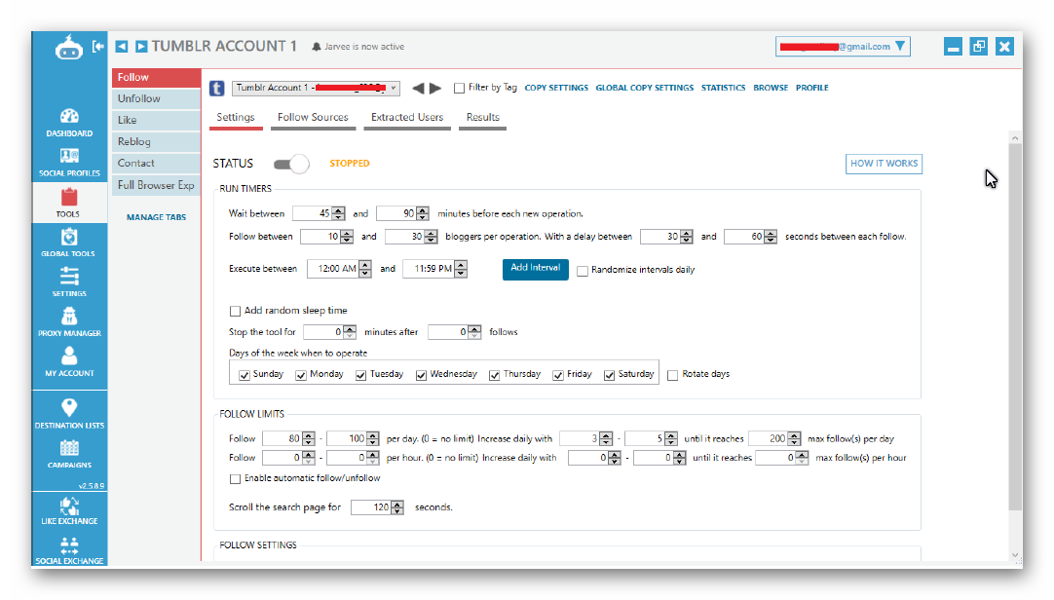
Task: Open the Like tool tab
Action: coord(156,120)
